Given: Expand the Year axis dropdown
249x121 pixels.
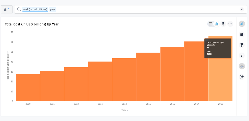Looking at the screenshot, I should coord(125,110).
